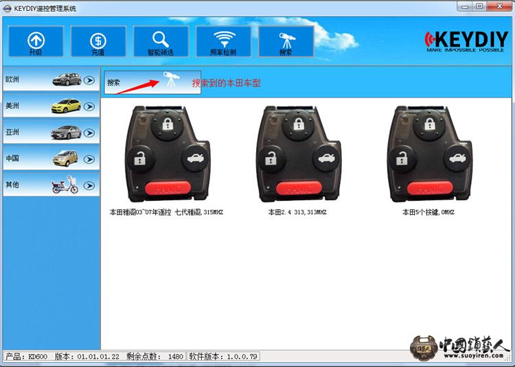Expand 其他 with its arrow icon
The width and height of the screenshot is (515, 367).
click(x=89, y=186)
